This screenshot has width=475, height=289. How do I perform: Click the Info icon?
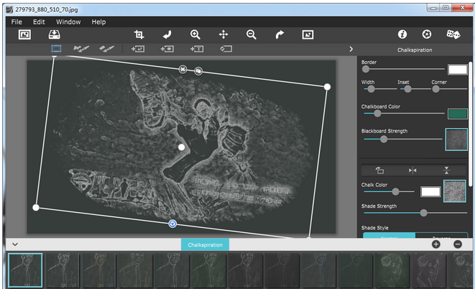pos(402,35)
